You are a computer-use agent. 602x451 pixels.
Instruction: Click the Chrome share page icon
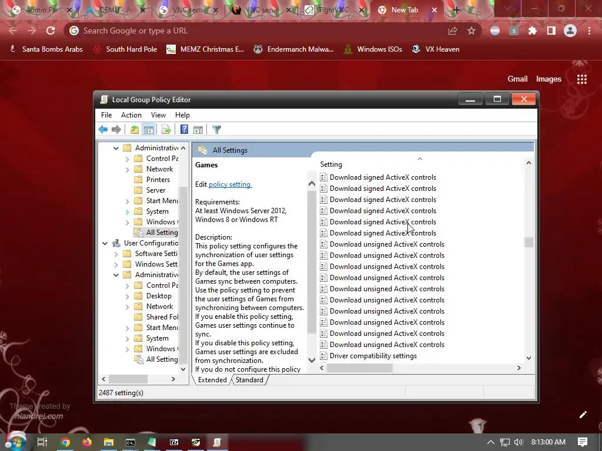[453, 31]
